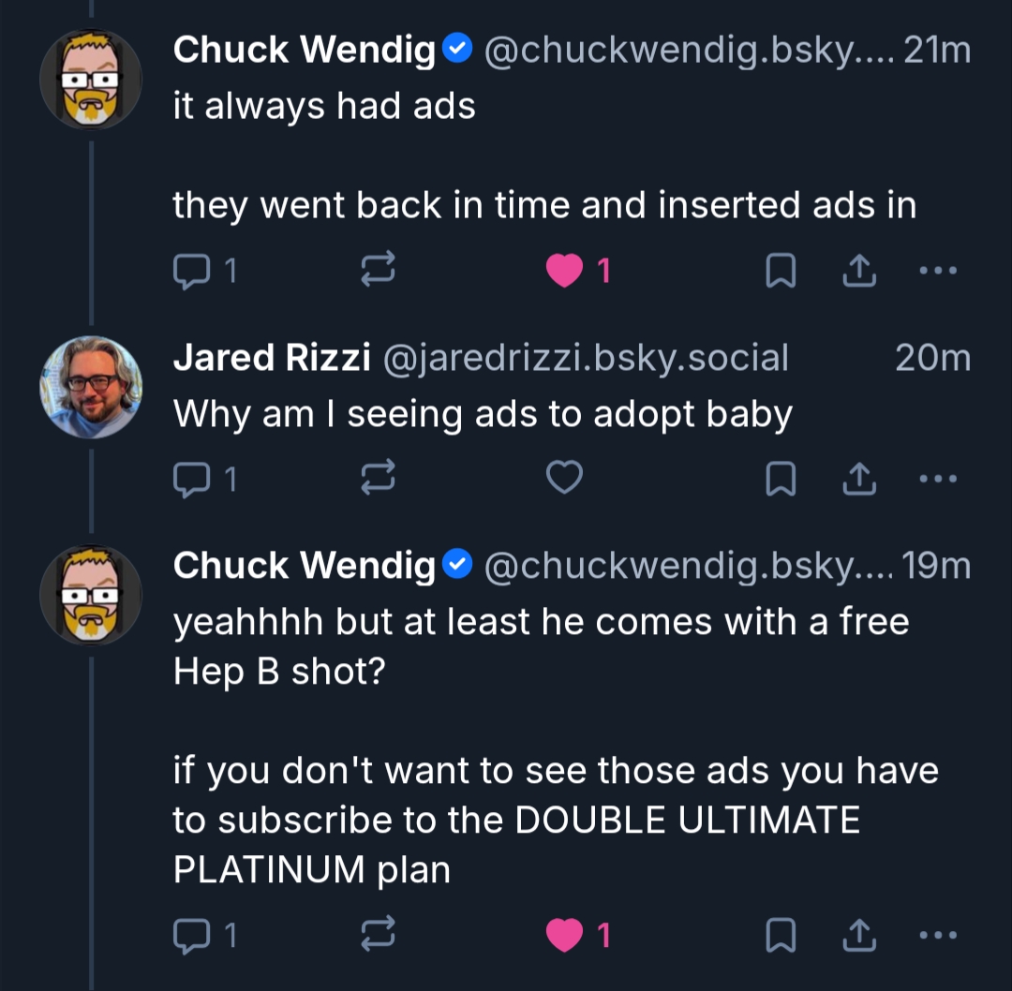The image size is (1012, 991).
Task: Reply to the DOUBLE ULTIMATE PLATINUM post
Action: coord(193,934)
